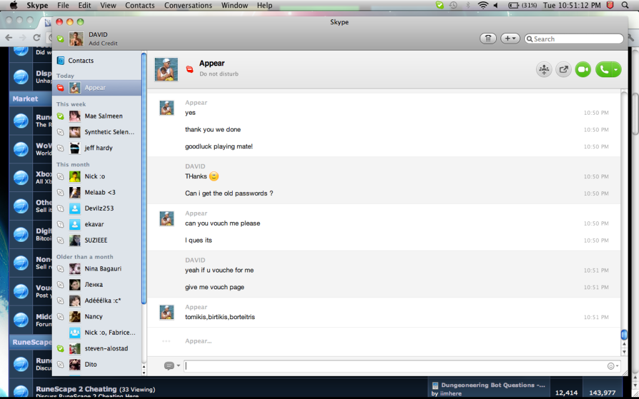Viewport: 639px width, 399px height.
Task: Open conversation with Ленка
Action: [97, 284]
